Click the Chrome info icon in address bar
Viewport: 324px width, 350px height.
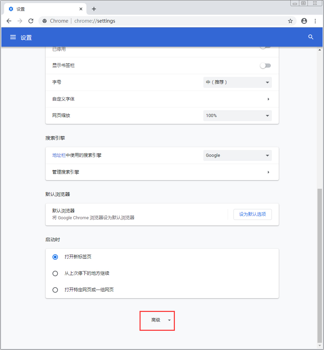(x=44, y=21)
